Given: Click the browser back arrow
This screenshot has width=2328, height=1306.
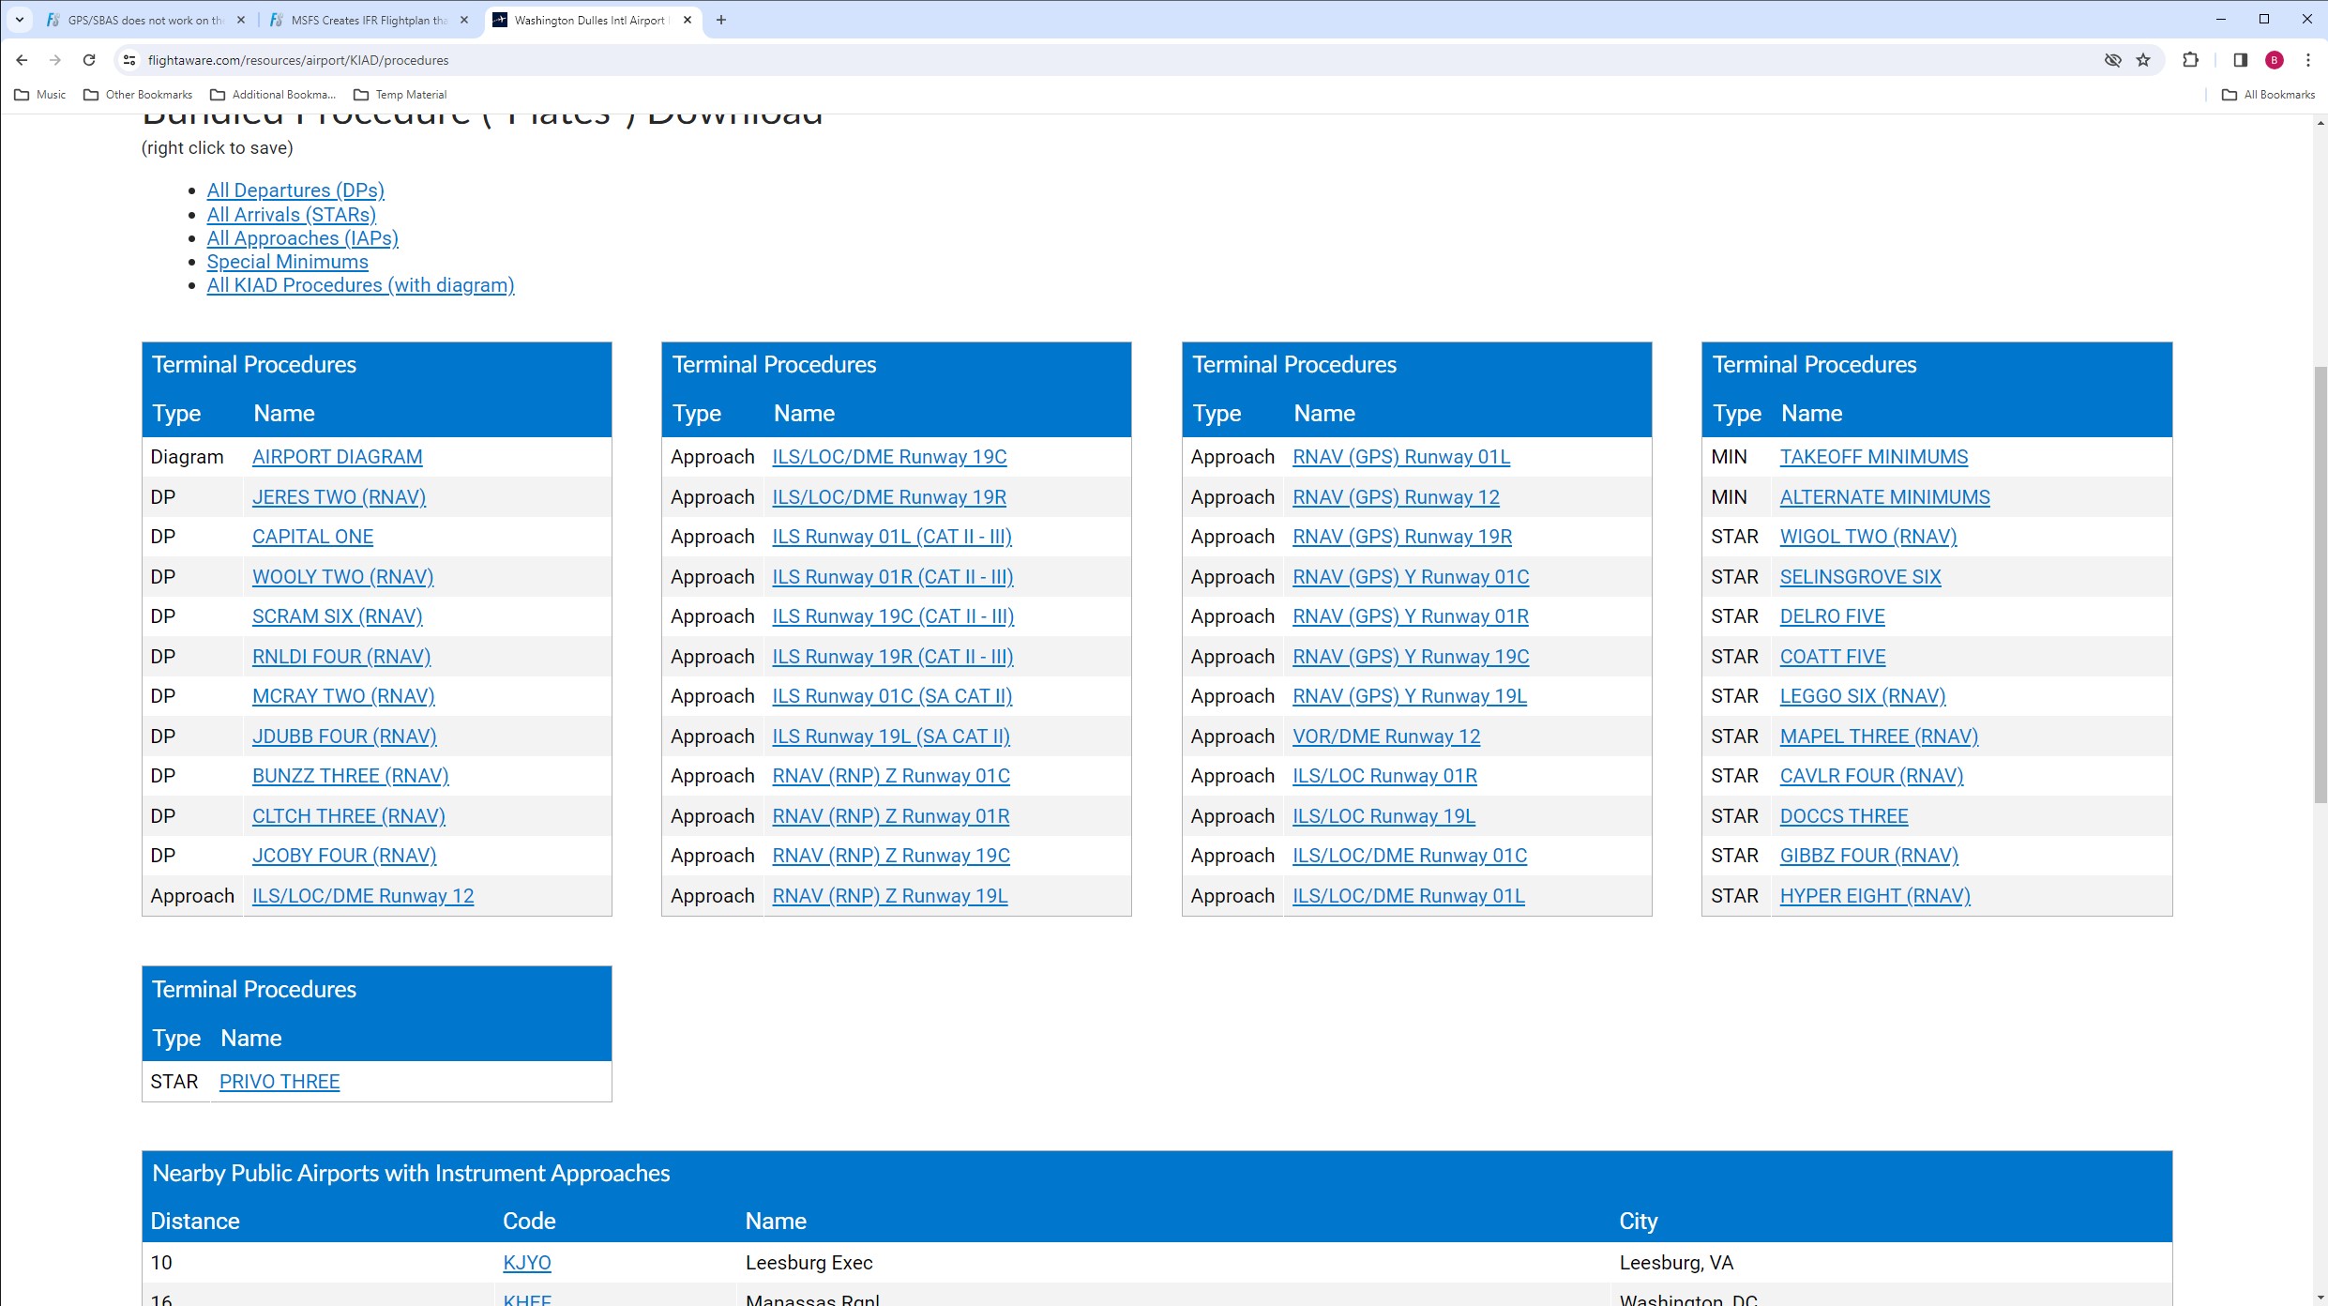Looking at the screenshot, I should pos(22,60).
